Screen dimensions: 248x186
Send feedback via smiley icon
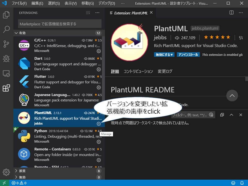(x=233, y=183)
